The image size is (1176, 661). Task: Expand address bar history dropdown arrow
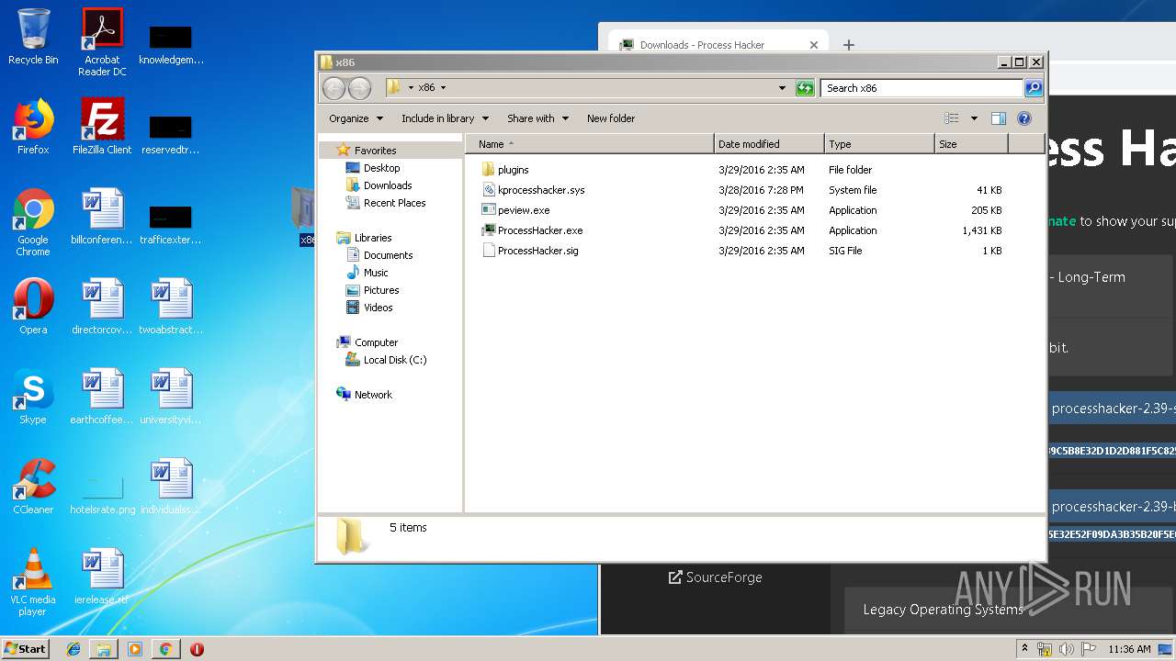coord(782,88)
